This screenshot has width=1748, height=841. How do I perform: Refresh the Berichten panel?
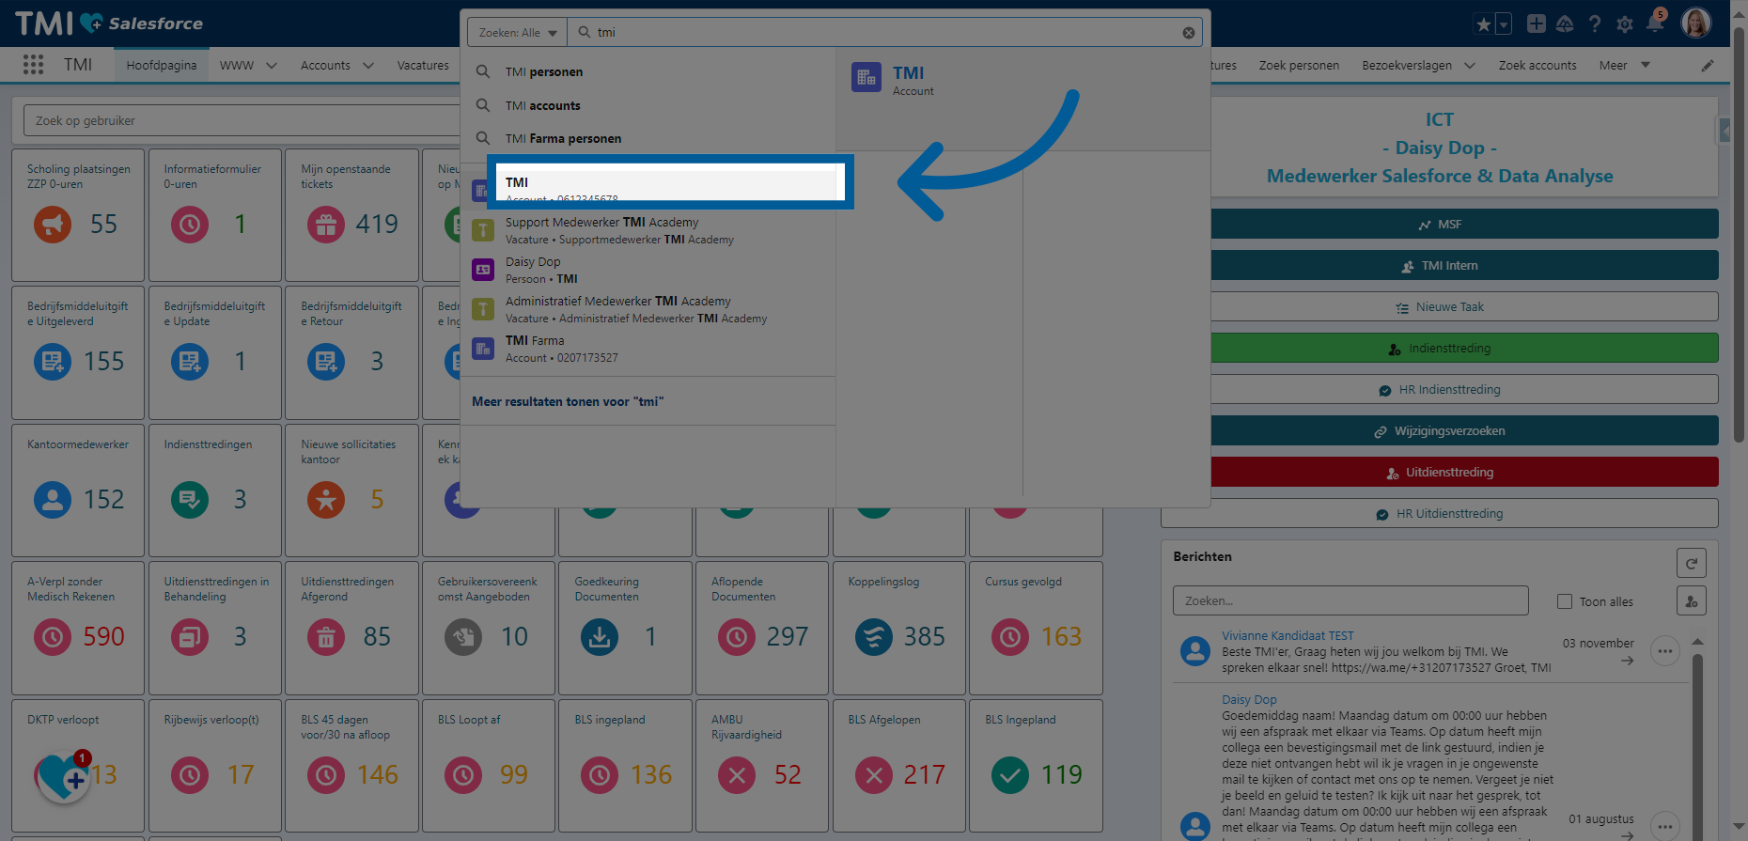click(x=1692, y=563)
